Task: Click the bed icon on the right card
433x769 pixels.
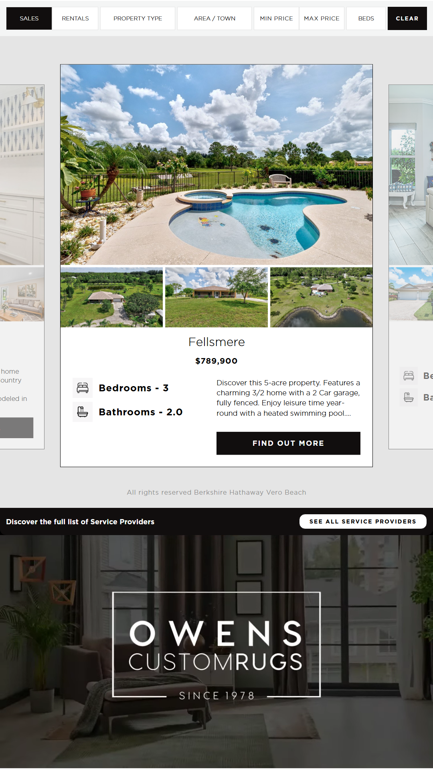Action: [x=409, y=376]
